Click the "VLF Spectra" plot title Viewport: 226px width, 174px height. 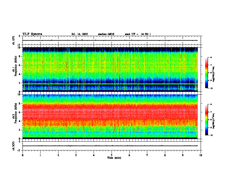pos(32,34)
